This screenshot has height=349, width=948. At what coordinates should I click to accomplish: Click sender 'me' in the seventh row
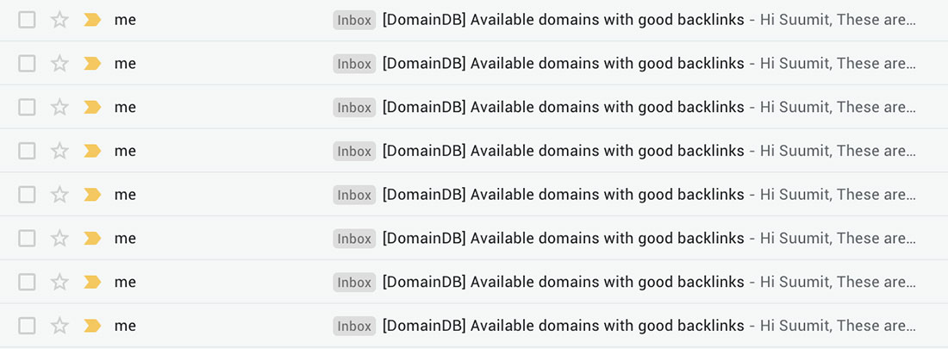(125, 283)
